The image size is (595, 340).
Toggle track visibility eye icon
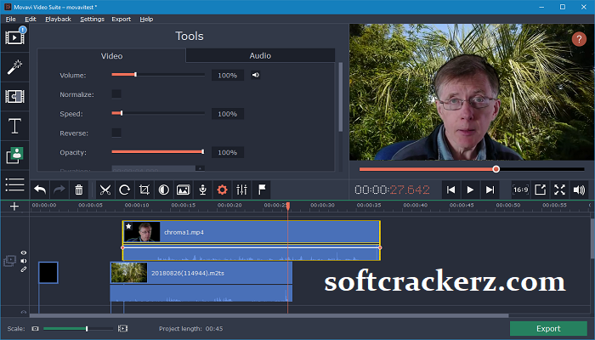(x=24, y=252)
